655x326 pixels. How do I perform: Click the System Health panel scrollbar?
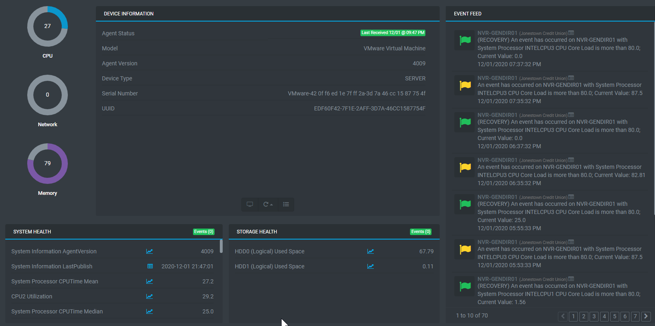click(221, 246)
